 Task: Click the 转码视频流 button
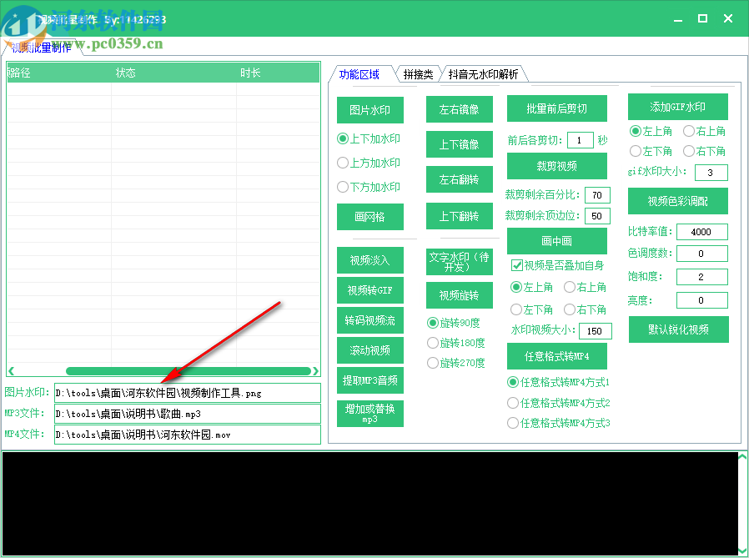(x=369, y=320)
